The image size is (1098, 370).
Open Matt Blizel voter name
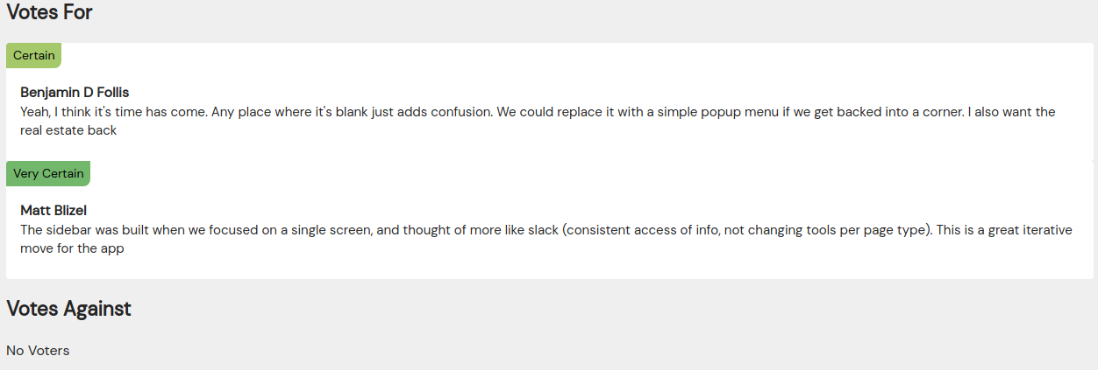click(53, 210)
